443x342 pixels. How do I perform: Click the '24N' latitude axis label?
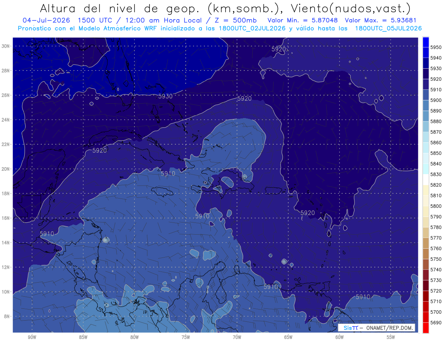(6, 120)
